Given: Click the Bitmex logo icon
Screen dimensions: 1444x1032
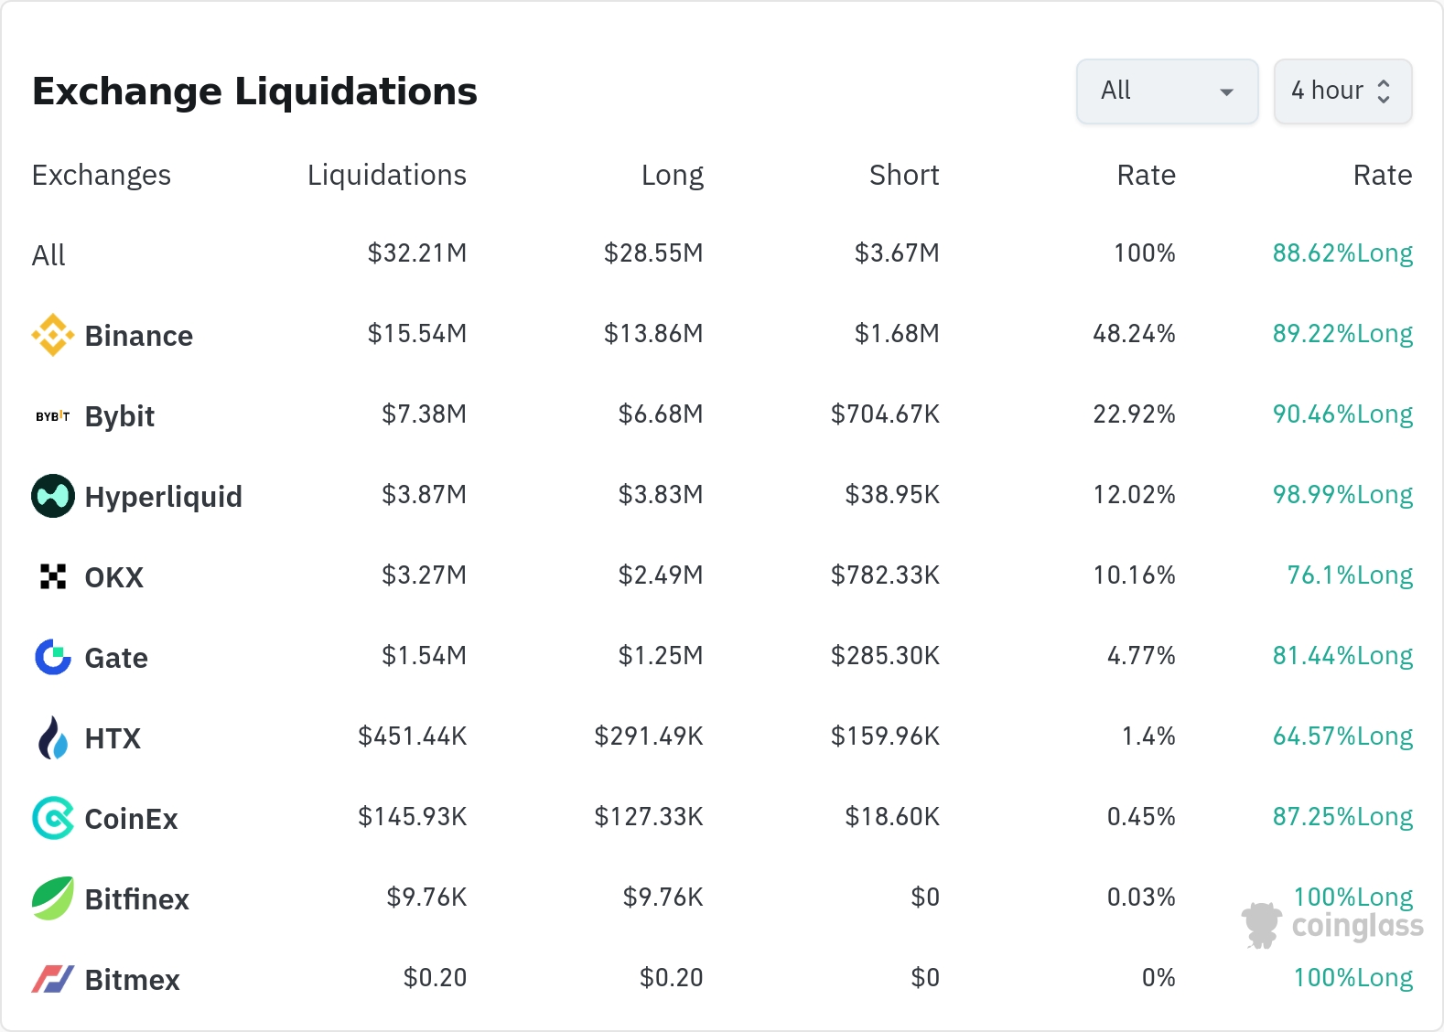Looking at the screenshot, I should [53, 979].
